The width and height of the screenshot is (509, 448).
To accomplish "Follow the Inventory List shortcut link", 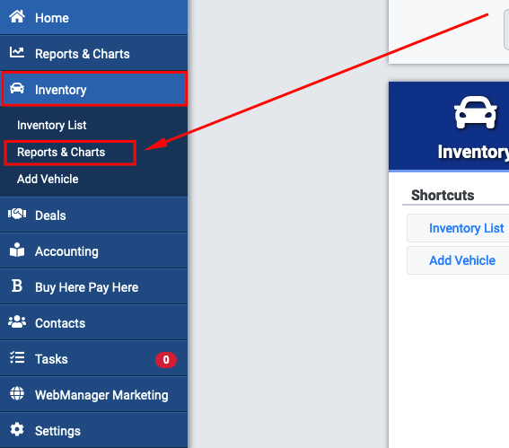I will pos(466,228).
